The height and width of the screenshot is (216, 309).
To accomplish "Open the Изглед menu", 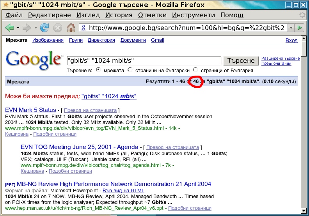I will 88,15.
